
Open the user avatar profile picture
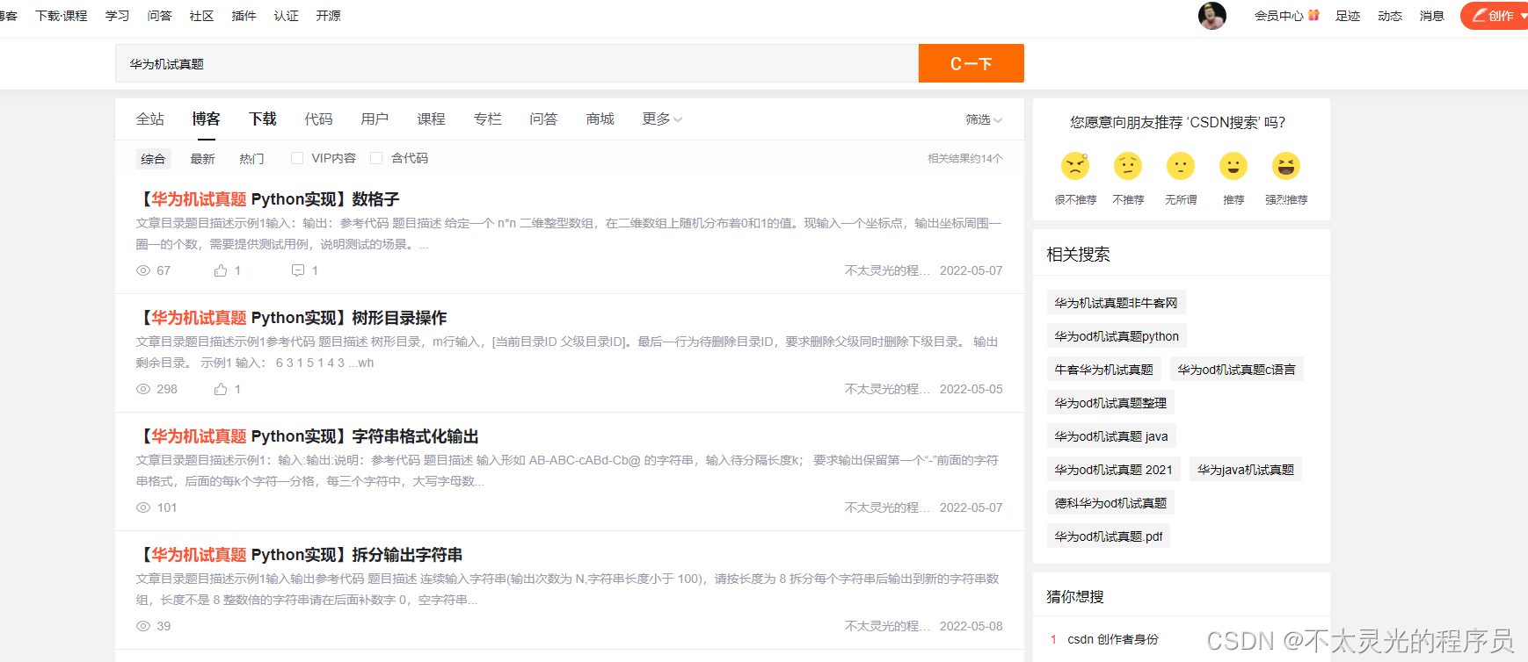[1211, 16]
